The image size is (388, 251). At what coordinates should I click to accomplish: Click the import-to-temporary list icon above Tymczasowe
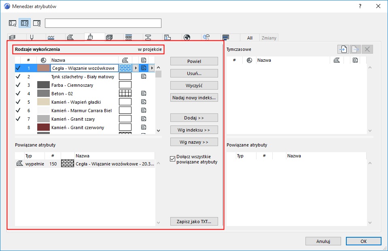pos(343,49)
